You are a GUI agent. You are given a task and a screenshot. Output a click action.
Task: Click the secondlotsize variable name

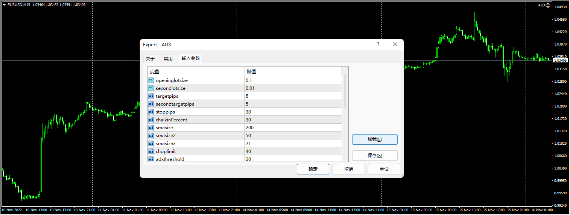coord(170,88)
